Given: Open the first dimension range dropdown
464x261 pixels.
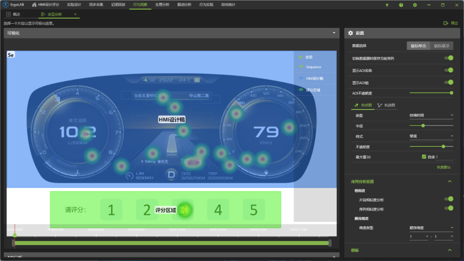Looking at the screenshot, I should pos(419,237).
